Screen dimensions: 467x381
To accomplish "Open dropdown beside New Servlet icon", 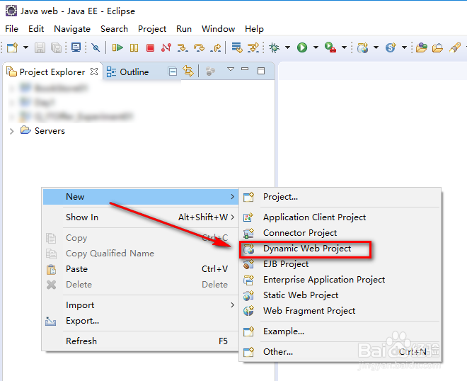I will 404,47.
